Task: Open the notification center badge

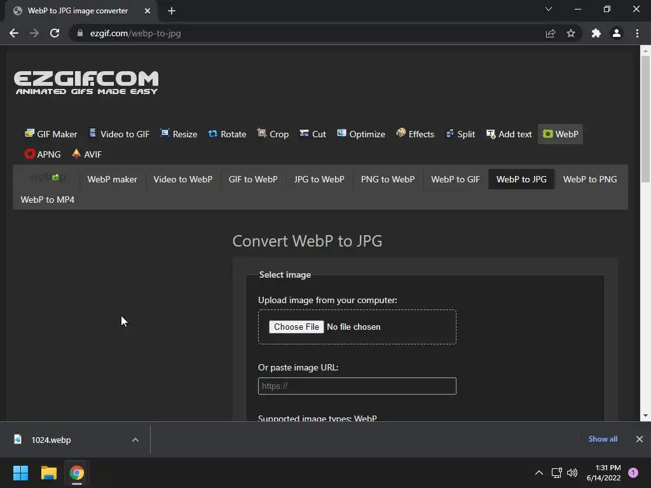Action: pos(633,473)
